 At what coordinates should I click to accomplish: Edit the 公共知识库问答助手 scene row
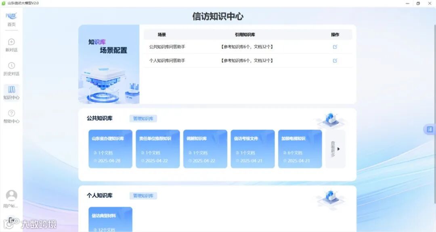pos(335,47)
